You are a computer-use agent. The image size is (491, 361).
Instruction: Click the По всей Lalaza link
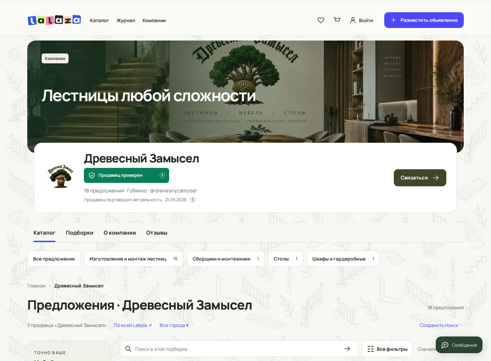[133, 325]
